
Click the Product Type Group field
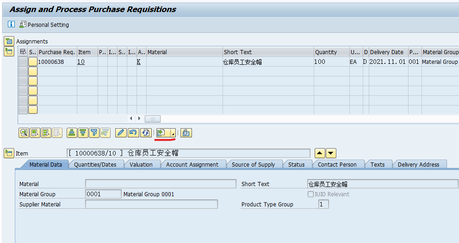(x=323, y=205)
